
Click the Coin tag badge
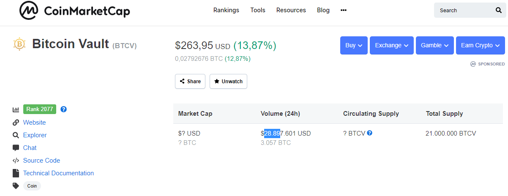click(32, 186)
